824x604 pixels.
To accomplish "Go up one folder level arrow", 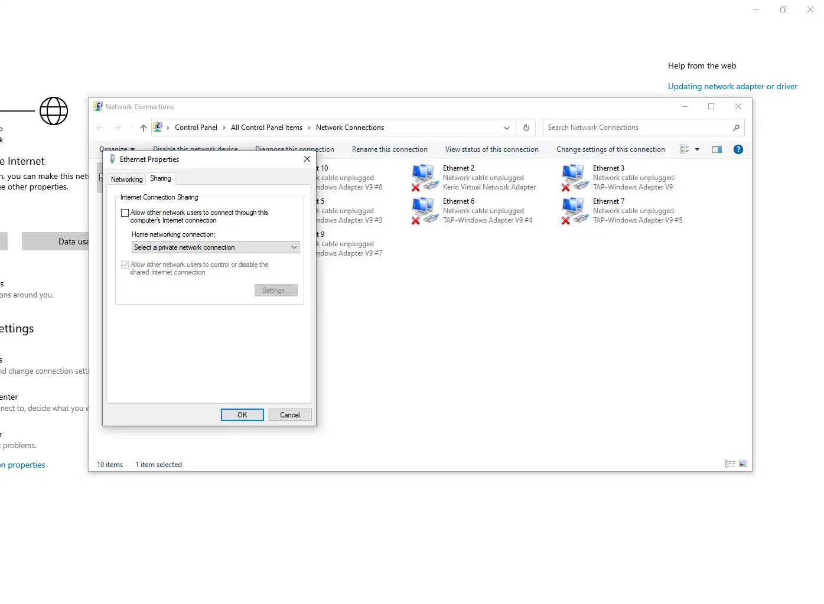I will click(143, 128).
